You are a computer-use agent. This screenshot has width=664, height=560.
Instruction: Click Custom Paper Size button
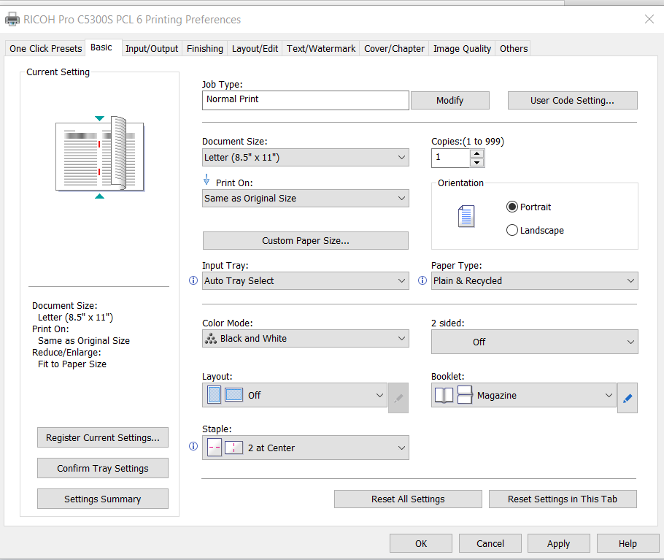[x=306, y=241]
